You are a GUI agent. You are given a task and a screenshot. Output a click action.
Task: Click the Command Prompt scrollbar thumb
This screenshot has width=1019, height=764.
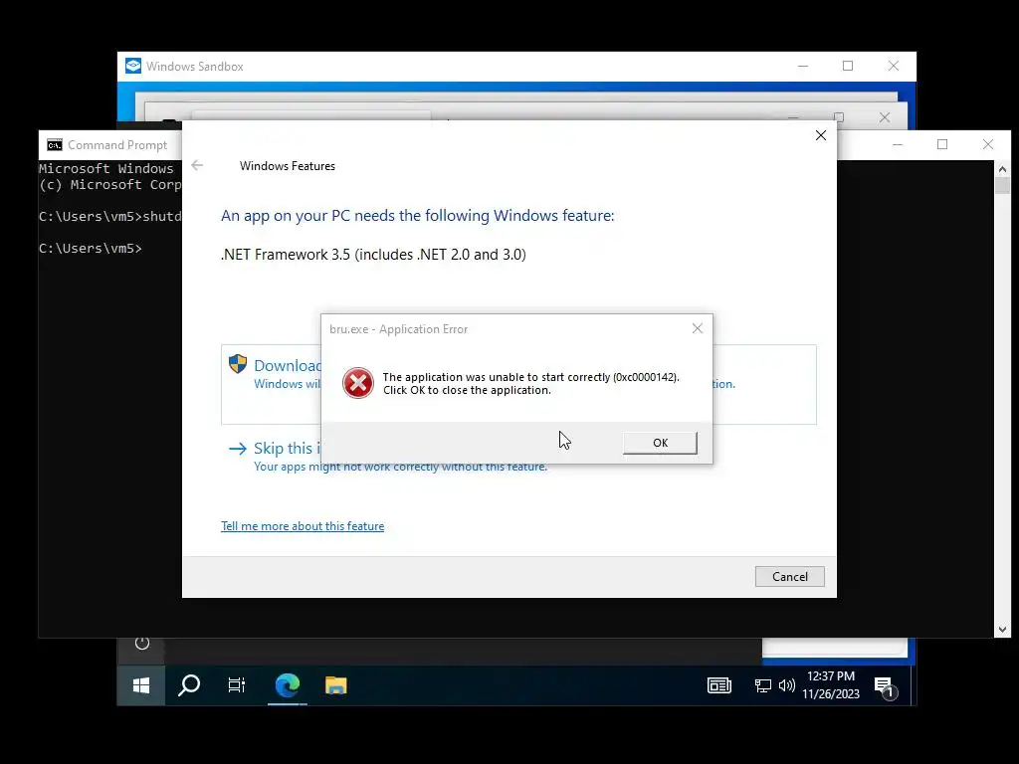pos(1002,185)
